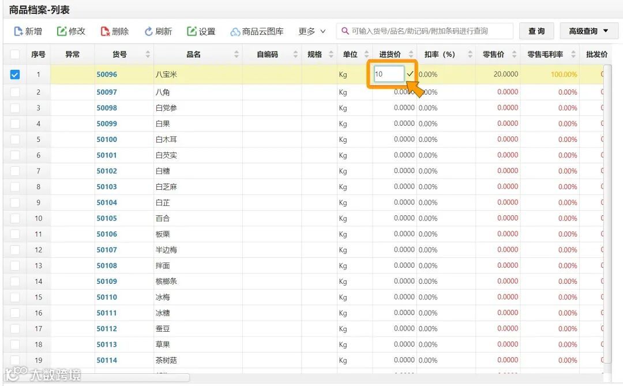Screen dimensions: 623x386
Task: Check the row 17 蚕豆 checkbox
Action: click(x=14, y=329)
